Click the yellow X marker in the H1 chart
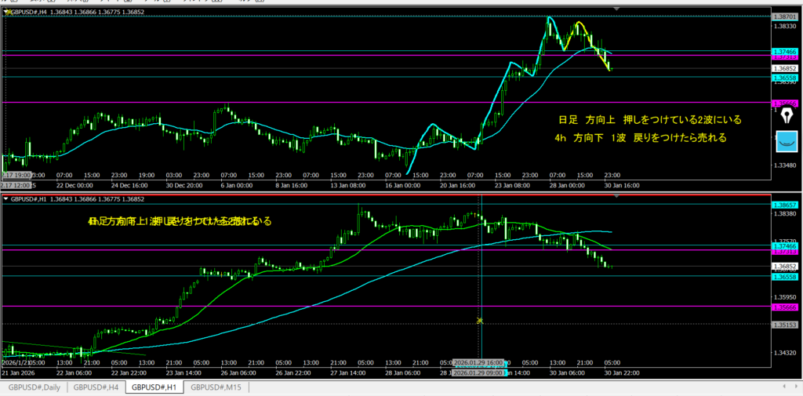The height and width of the screenshot is (396, 803). 480,321
